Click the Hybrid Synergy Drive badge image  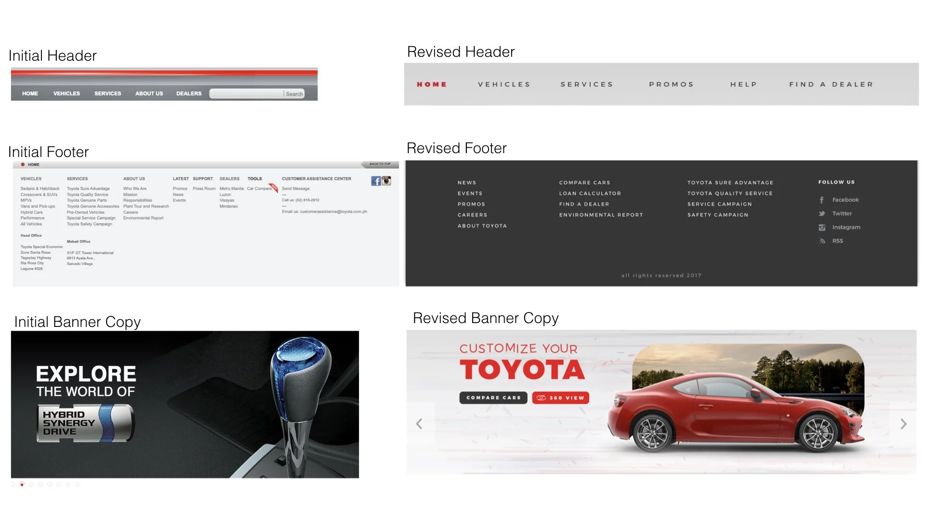tap(85, 423)
